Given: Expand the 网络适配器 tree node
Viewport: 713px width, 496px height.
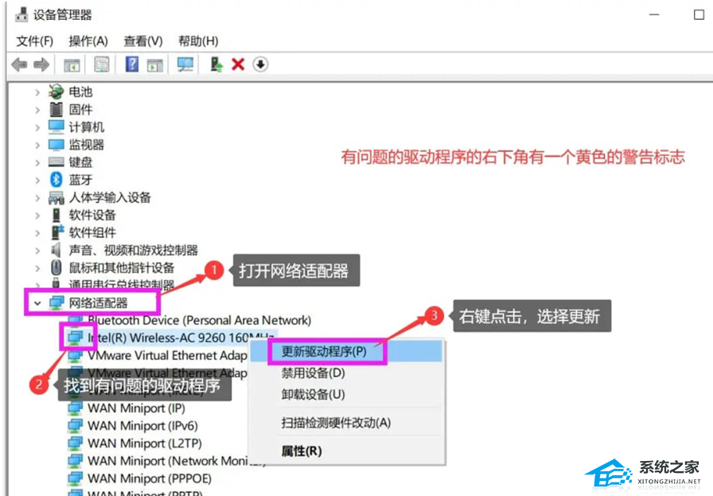Looking at the screenshot, I should pos(37,303).
